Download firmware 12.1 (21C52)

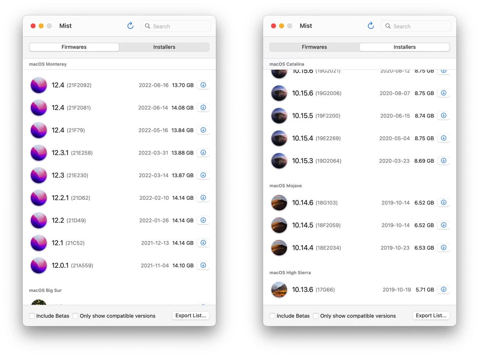click(203, 242)
